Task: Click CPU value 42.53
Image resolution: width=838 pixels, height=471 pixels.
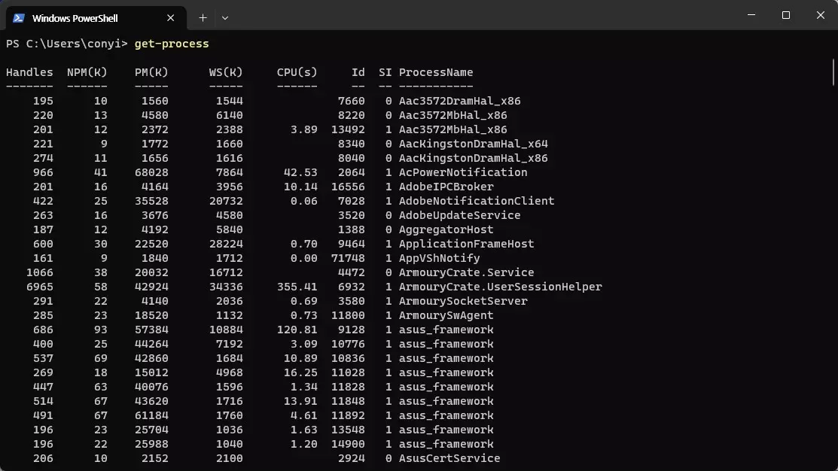Action: click(x=300, y=172)
